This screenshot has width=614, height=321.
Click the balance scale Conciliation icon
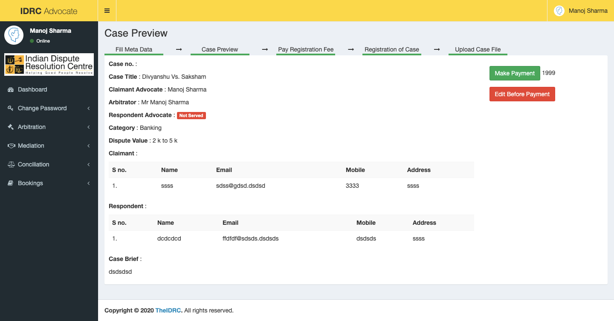pyautogui.click(x=11, y=164)
